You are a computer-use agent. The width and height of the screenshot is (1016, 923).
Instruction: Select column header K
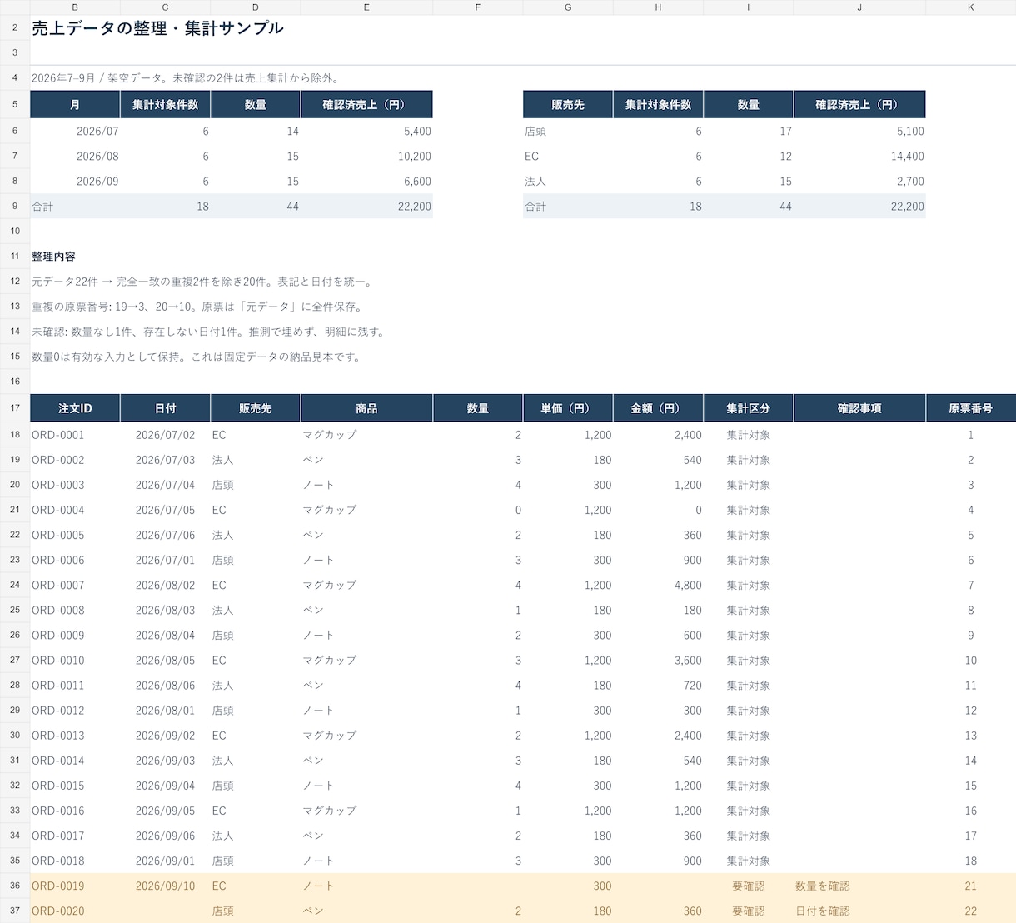click(970, 7)
